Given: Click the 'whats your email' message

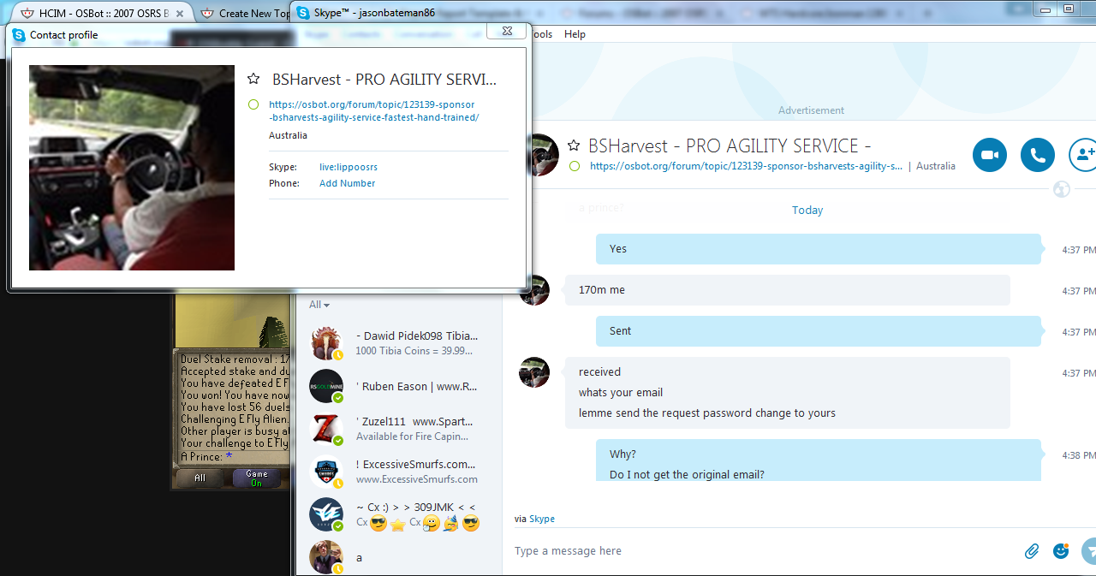Looking at the screenshot, I should (x=621, y=393).
